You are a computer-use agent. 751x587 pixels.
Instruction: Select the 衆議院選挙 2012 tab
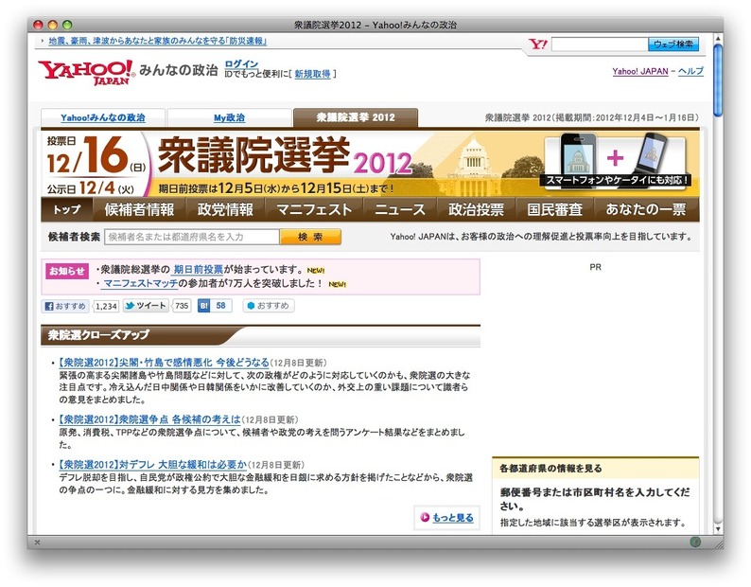[x=356, y=117]
